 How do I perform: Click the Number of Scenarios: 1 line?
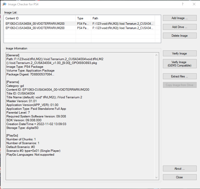tap(23, 143)
